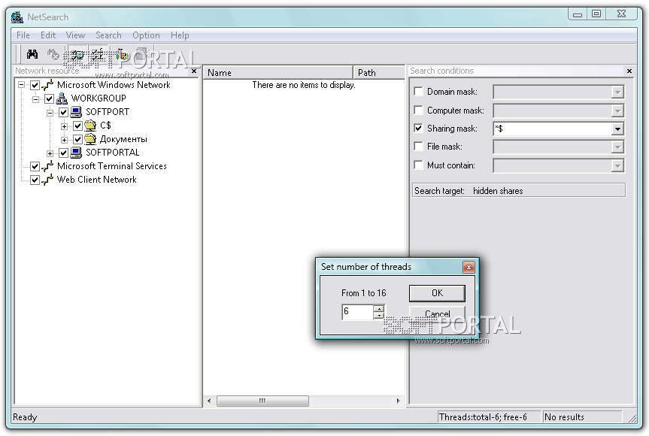Disable the Sharing mask checkbox
This screenshot has height=436, width=649.
(x=418, y=129)
